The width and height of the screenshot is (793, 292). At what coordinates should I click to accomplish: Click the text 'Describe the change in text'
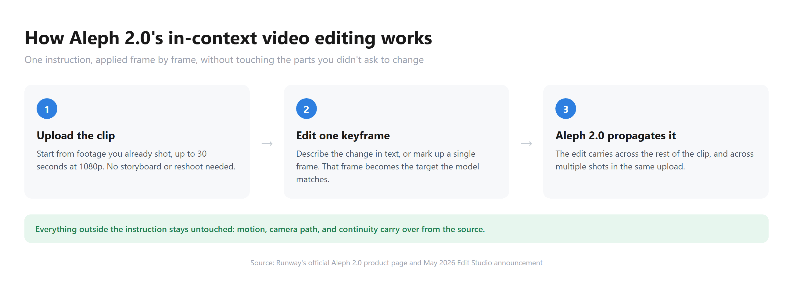point(387,166)
